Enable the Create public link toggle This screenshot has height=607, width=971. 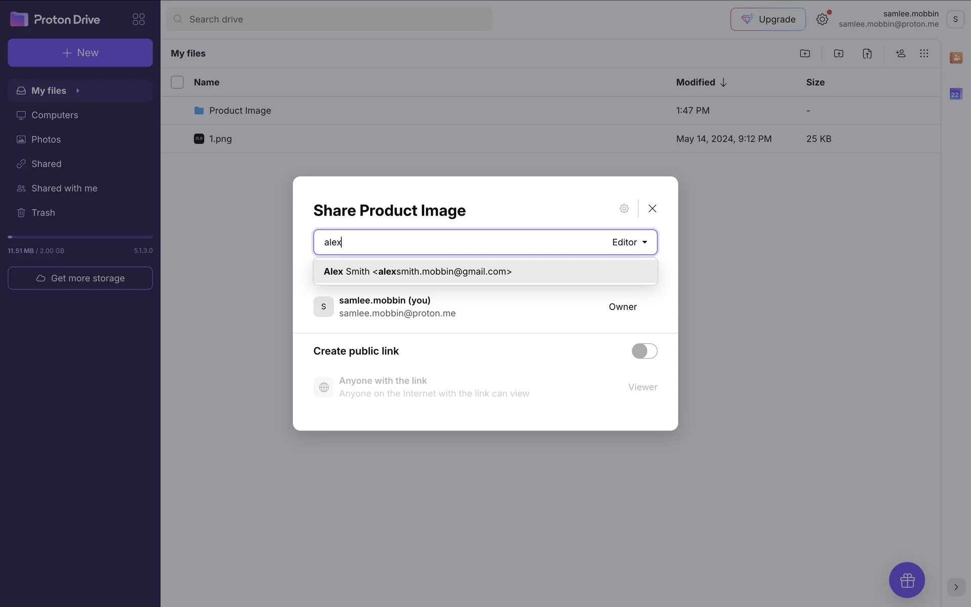click(x=644, y=351)
